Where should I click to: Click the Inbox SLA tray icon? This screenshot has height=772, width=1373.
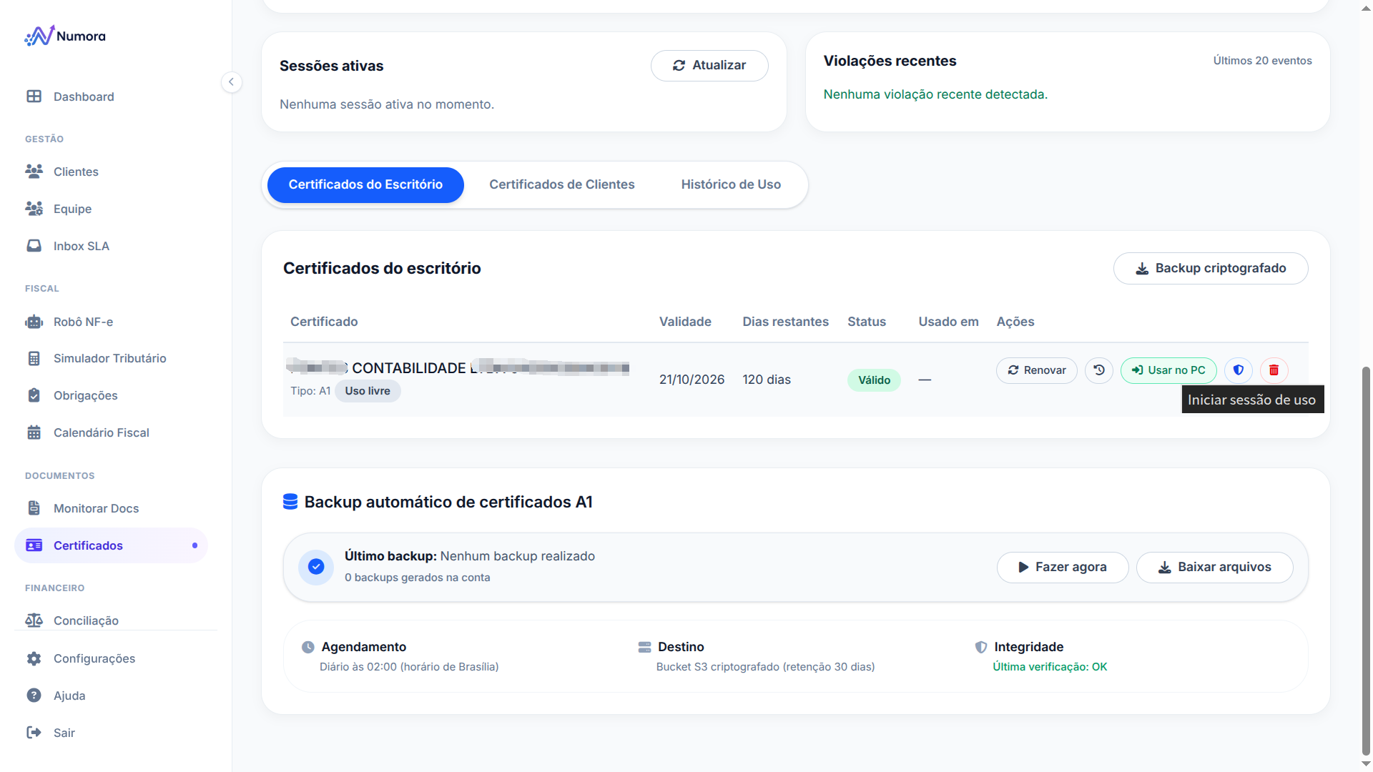tap(34, 246)
